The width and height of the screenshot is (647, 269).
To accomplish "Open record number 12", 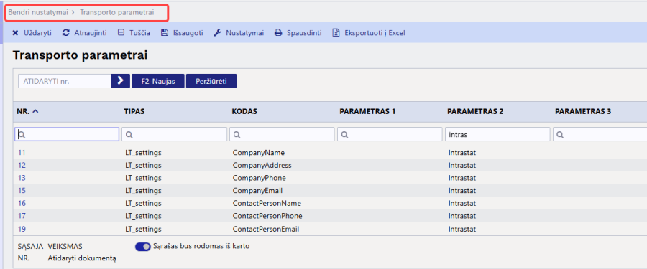I will (22, 165).
